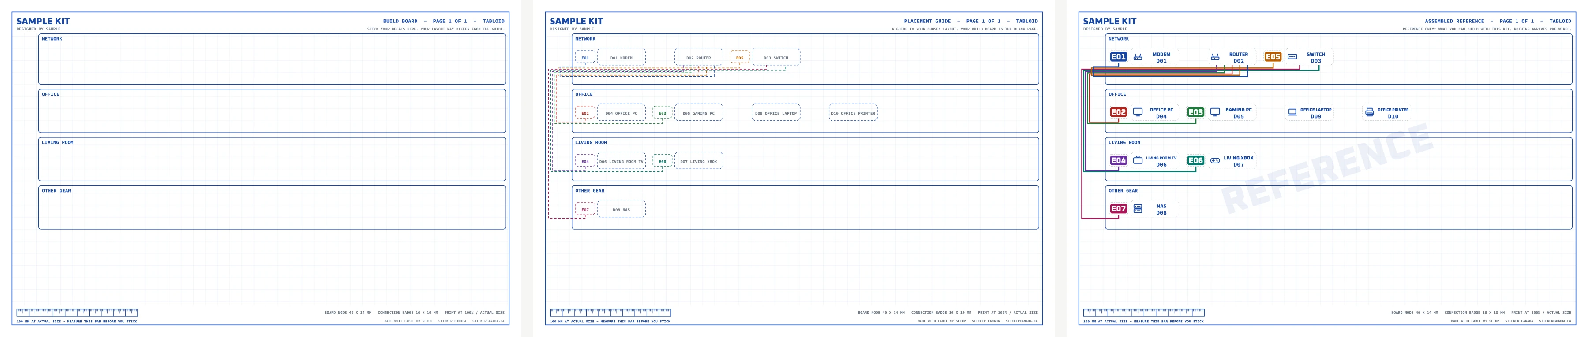Click the modem icon on the D01 node

(1138, 57)
